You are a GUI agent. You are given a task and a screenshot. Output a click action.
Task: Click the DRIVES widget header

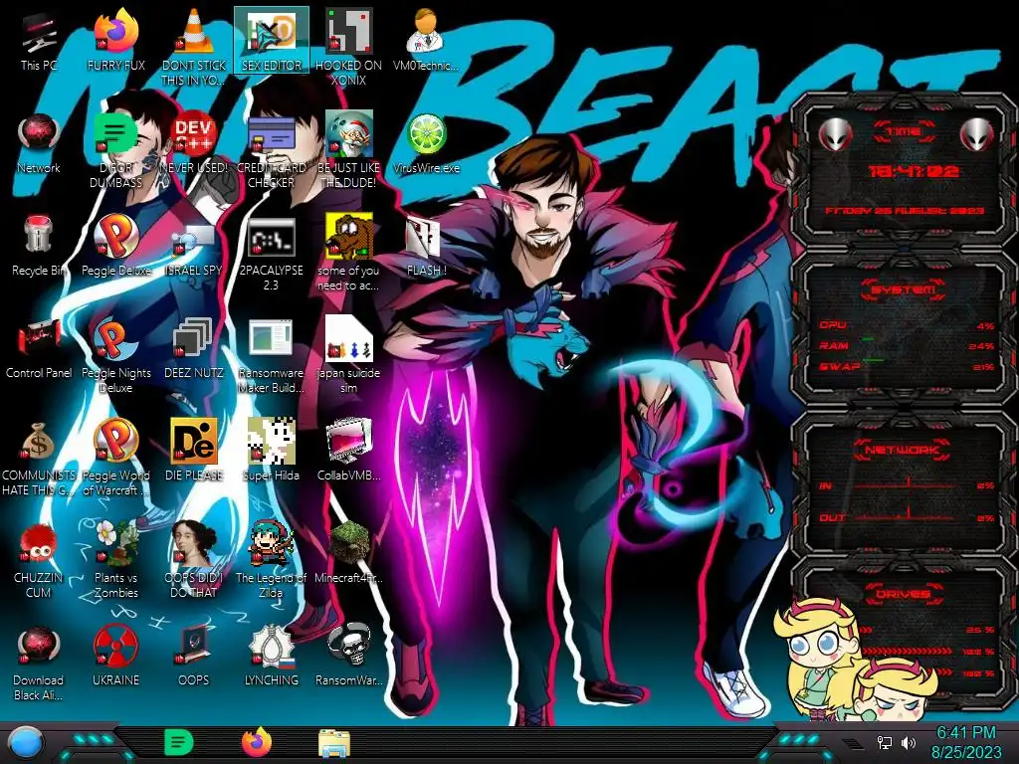click(904, 593)
